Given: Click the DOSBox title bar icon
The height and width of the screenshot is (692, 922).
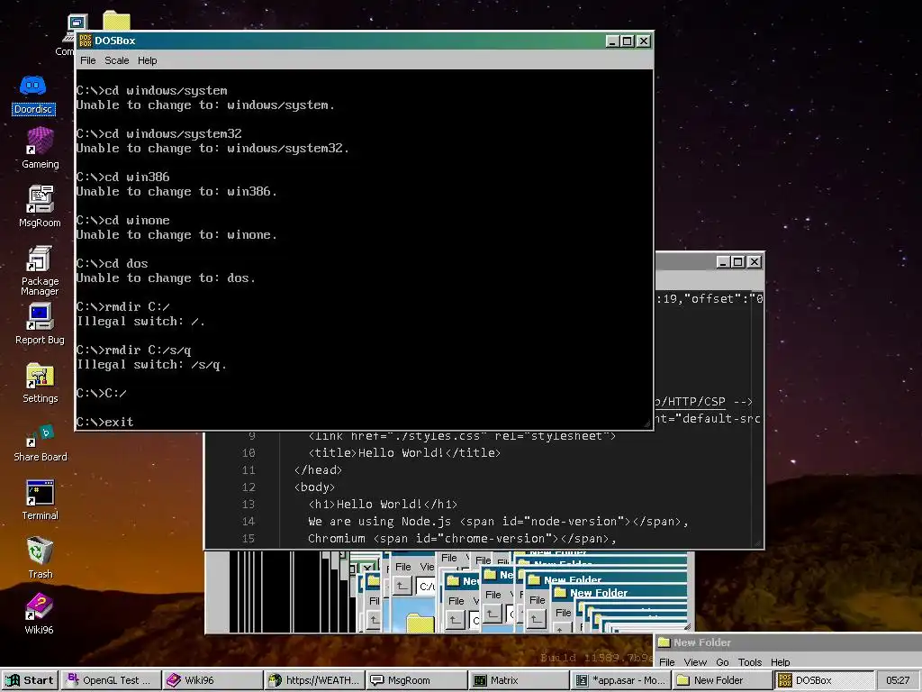Looking at the screenshot, I should pyautogui.click(x=86, y=41).
